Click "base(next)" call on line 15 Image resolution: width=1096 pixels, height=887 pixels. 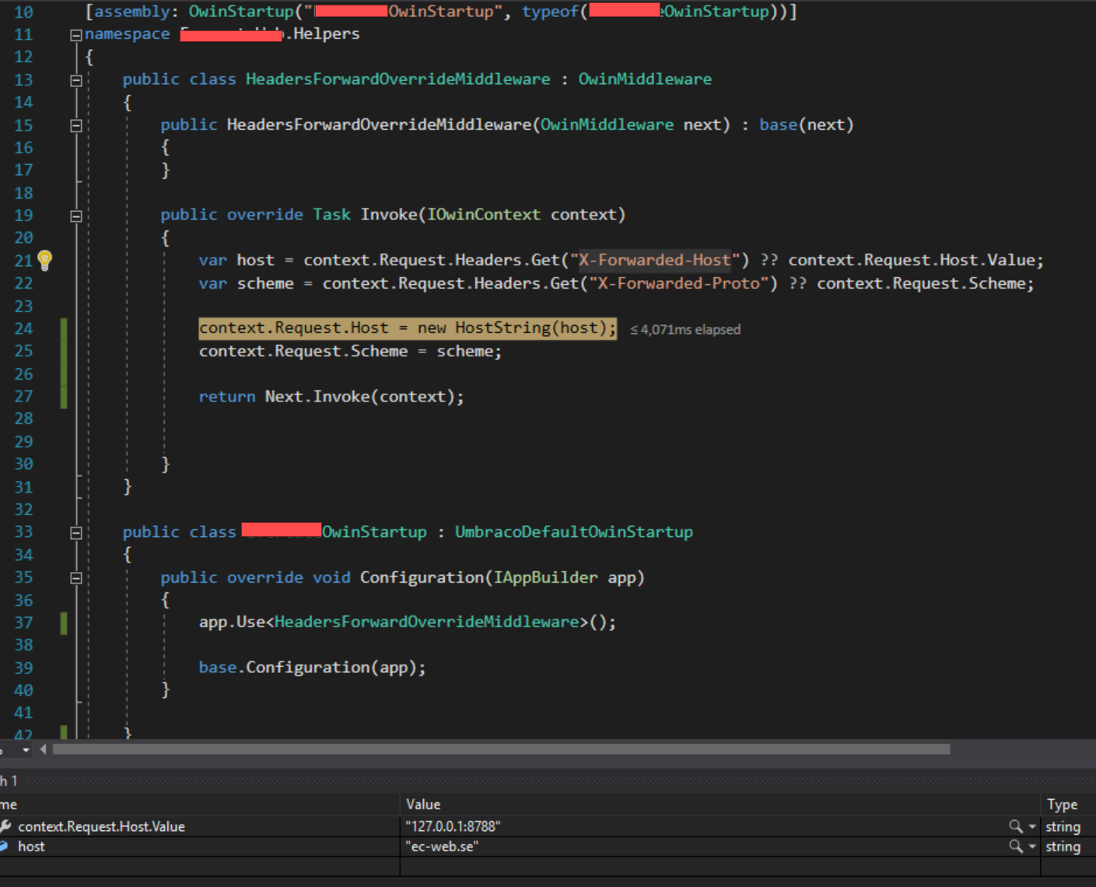pos(807,124)
